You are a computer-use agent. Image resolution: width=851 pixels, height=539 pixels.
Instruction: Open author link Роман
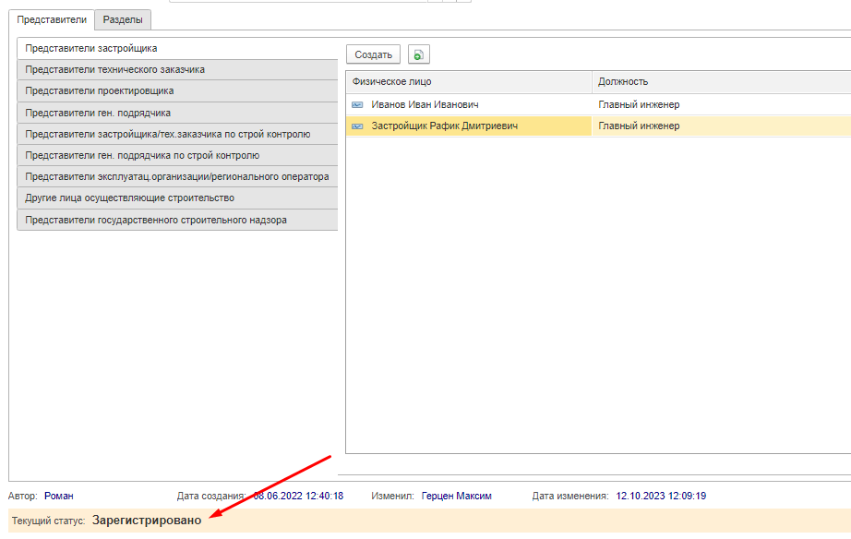pos(59,496)
